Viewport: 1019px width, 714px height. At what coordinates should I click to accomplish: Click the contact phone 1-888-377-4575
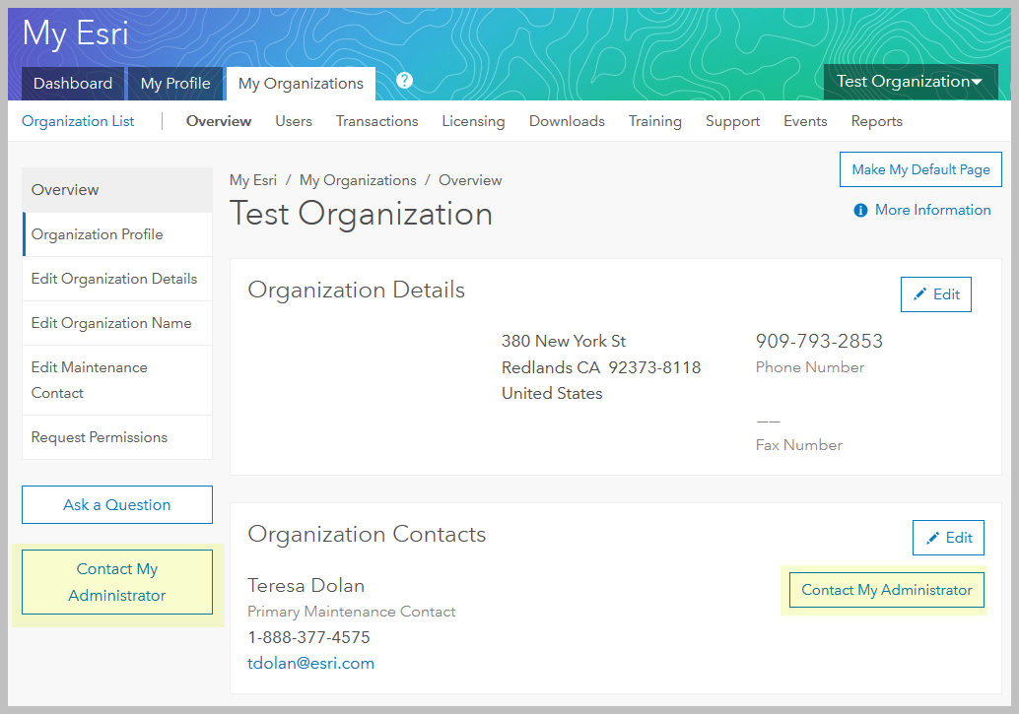click(x=308, y=637)
